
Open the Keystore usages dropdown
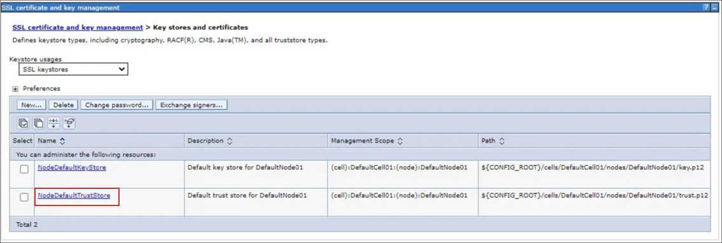(73, 69)
